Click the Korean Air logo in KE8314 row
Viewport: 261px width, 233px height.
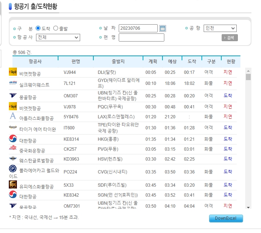click(x=13, y=139)
